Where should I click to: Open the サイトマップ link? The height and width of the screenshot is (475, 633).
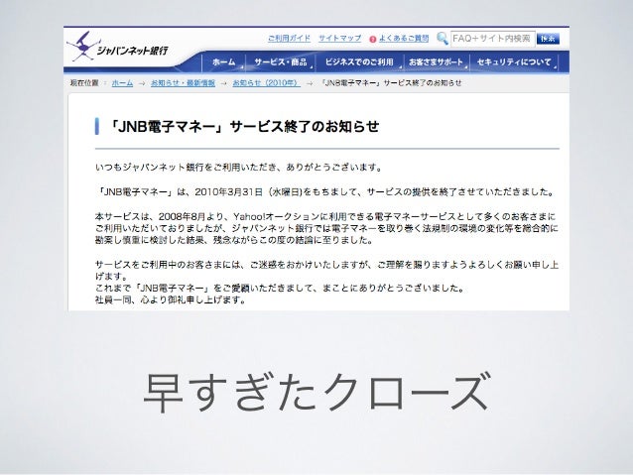339,38
